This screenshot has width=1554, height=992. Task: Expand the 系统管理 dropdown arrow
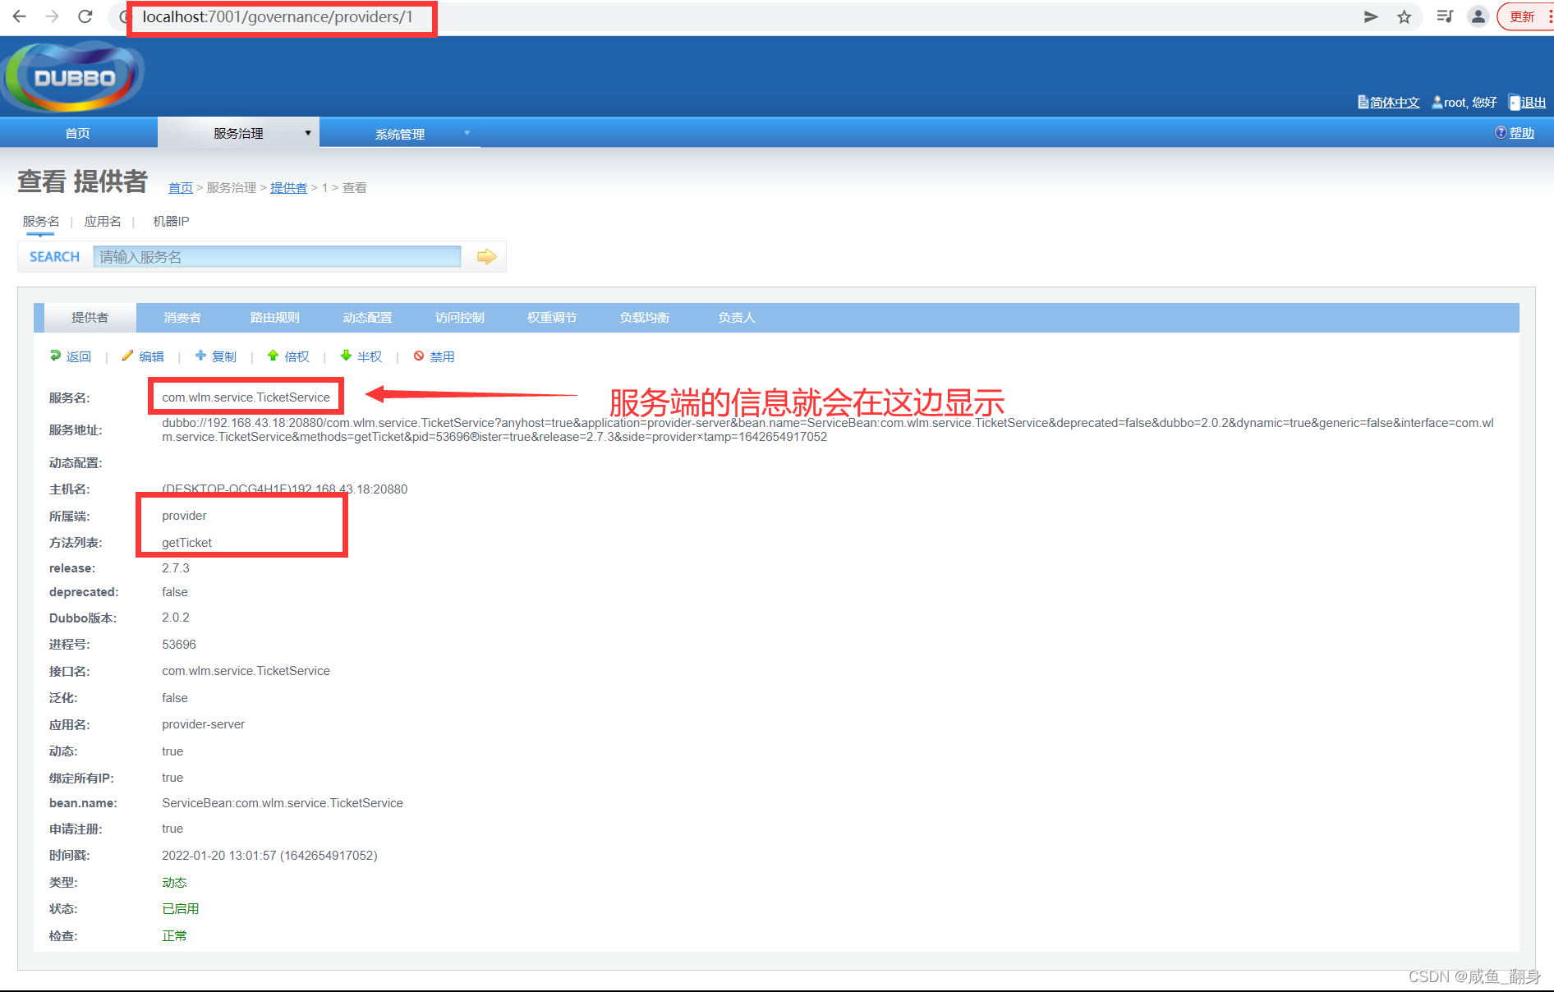tap(467, 133)
